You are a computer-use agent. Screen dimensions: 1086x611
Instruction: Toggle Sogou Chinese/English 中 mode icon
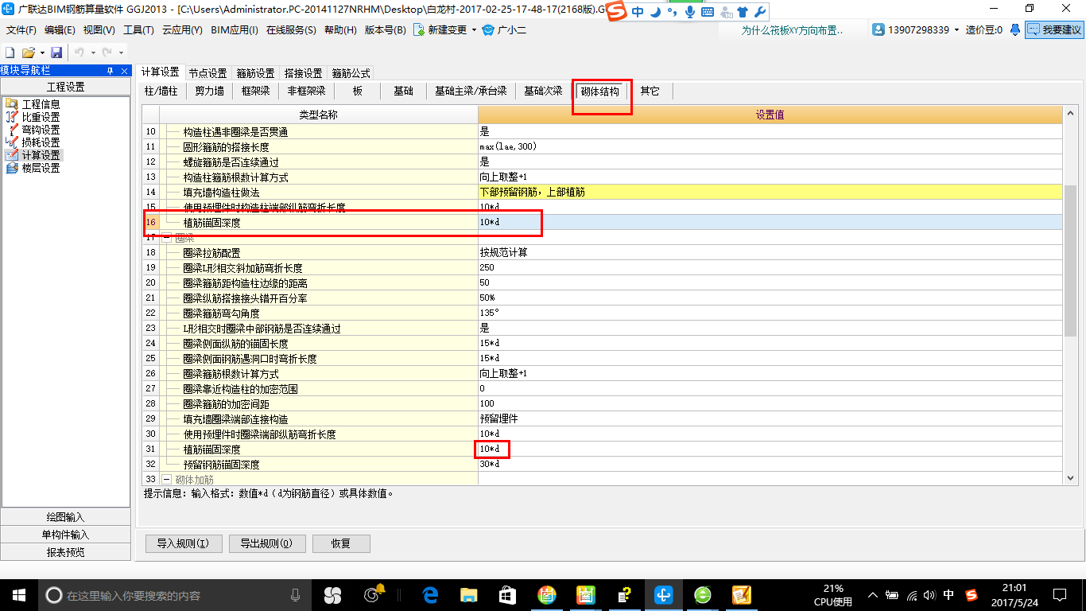pyautogui.click(x=638, y=12)
